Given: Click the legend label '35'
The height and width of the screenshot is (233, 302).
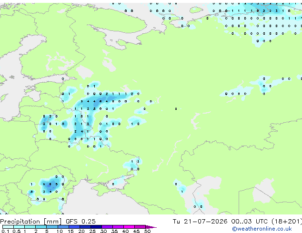Looking at the screenshot, I should [x=114, y=231].
